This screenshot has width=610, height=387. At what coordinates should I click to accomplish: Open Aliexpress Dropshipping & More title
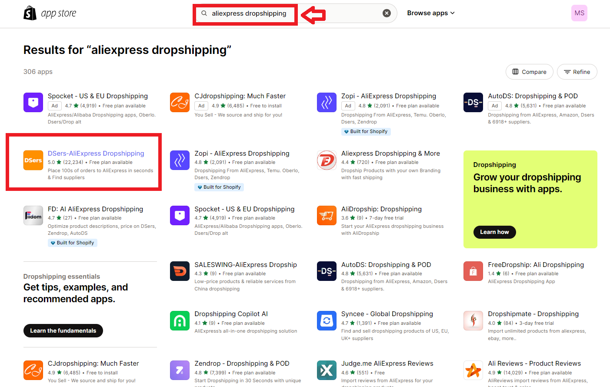coord(390,153)
